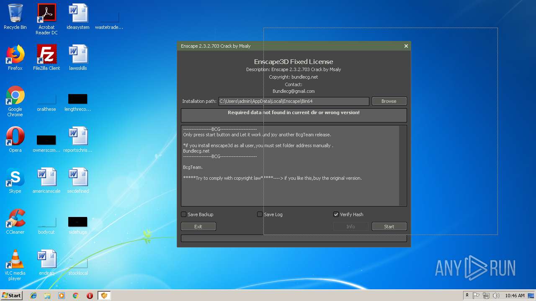The height and width of the screenshot is (301, 536).
Task: Select the oralthese desktop file
Action: point(46,101)
